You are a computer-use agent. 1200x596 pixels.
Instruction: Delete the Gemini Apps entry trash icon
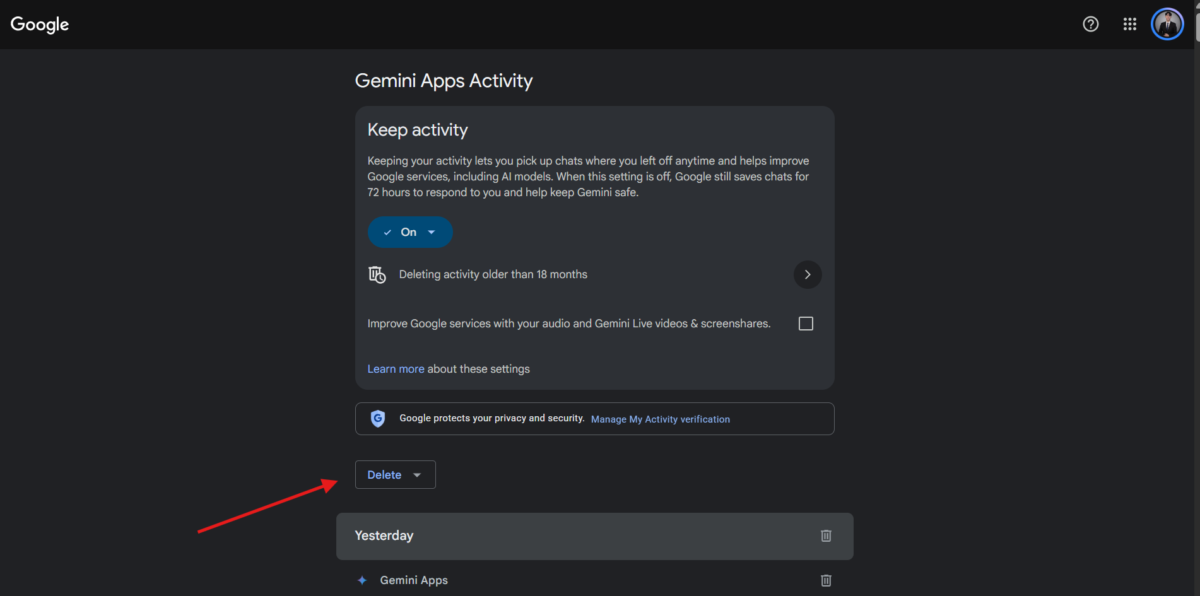(x=826, y=580)
